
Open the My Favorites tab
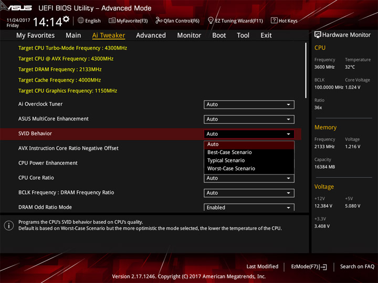[36, 36]
